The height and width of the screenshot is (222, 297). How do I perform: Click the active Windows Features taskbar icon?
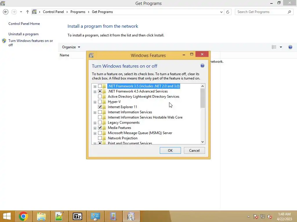[x=131, y=216]
